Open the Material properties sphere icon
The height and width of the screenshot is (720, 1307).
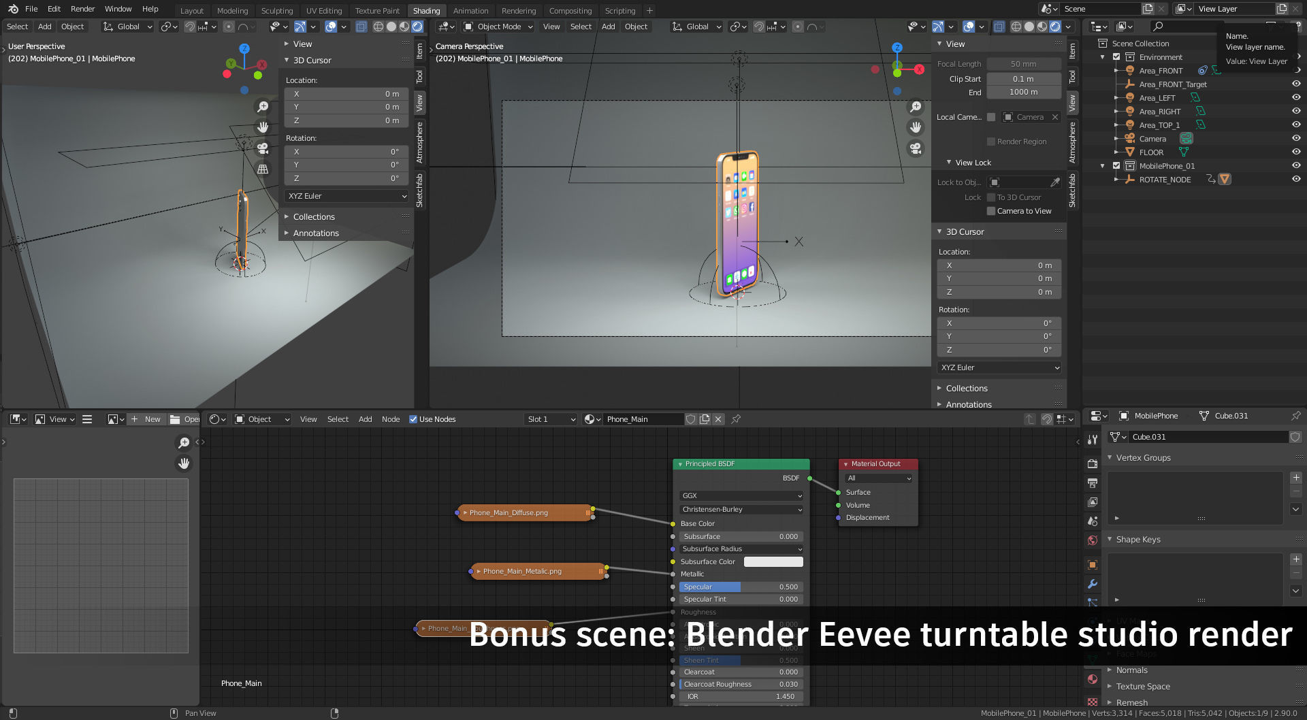coord(1093,678)
